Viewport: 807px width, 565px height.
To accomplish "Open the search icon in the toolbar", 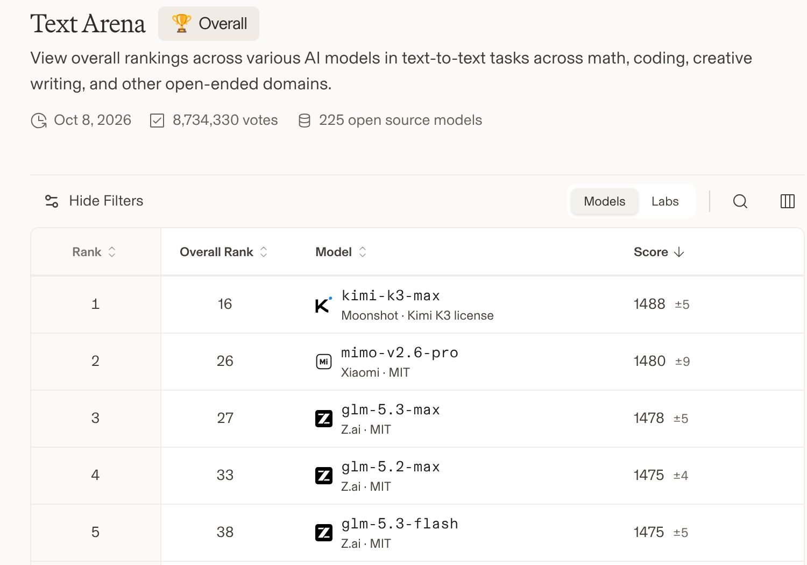I will pos(740,201).
